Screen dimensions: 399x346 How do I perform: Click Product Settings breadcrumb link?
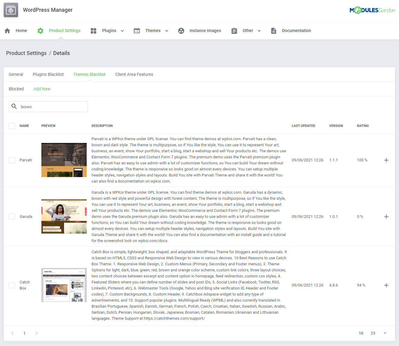[26, 53]
